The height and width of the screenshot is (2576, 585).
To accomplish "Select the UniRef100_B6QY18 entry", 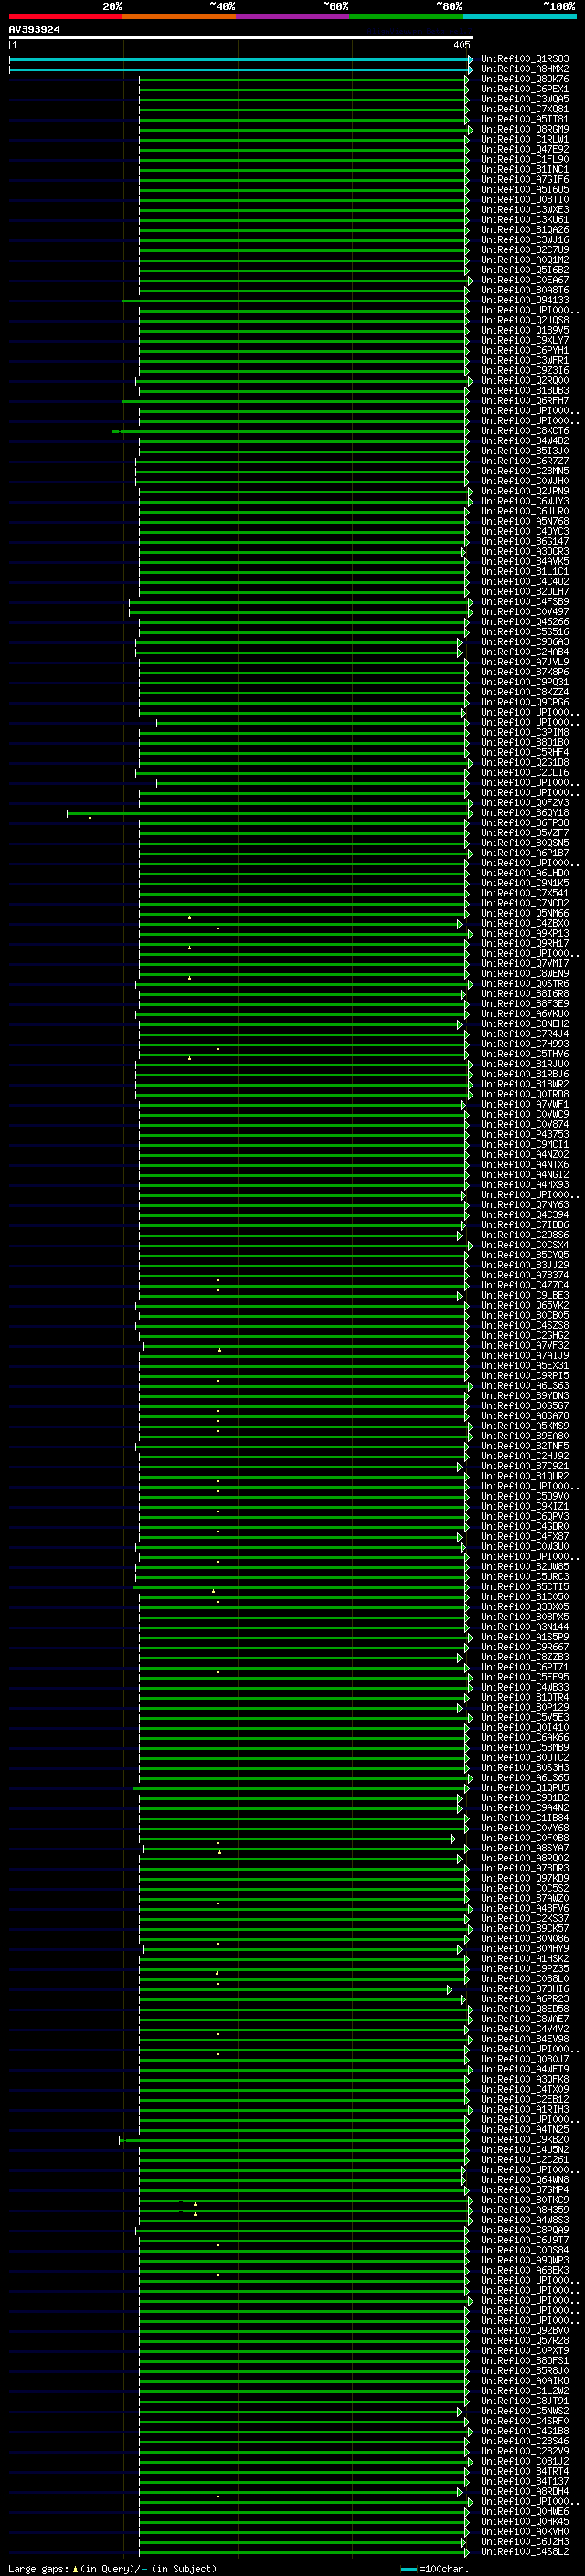I will pyautogui.click(x=525, y=813).
